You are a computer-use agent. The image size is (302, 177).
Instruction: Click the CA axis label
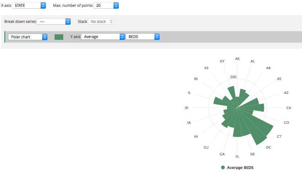(289, 108)
